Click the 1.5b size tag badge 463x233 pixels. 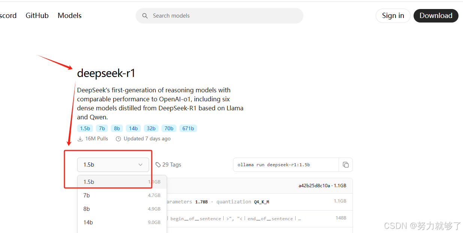point(85,128)
